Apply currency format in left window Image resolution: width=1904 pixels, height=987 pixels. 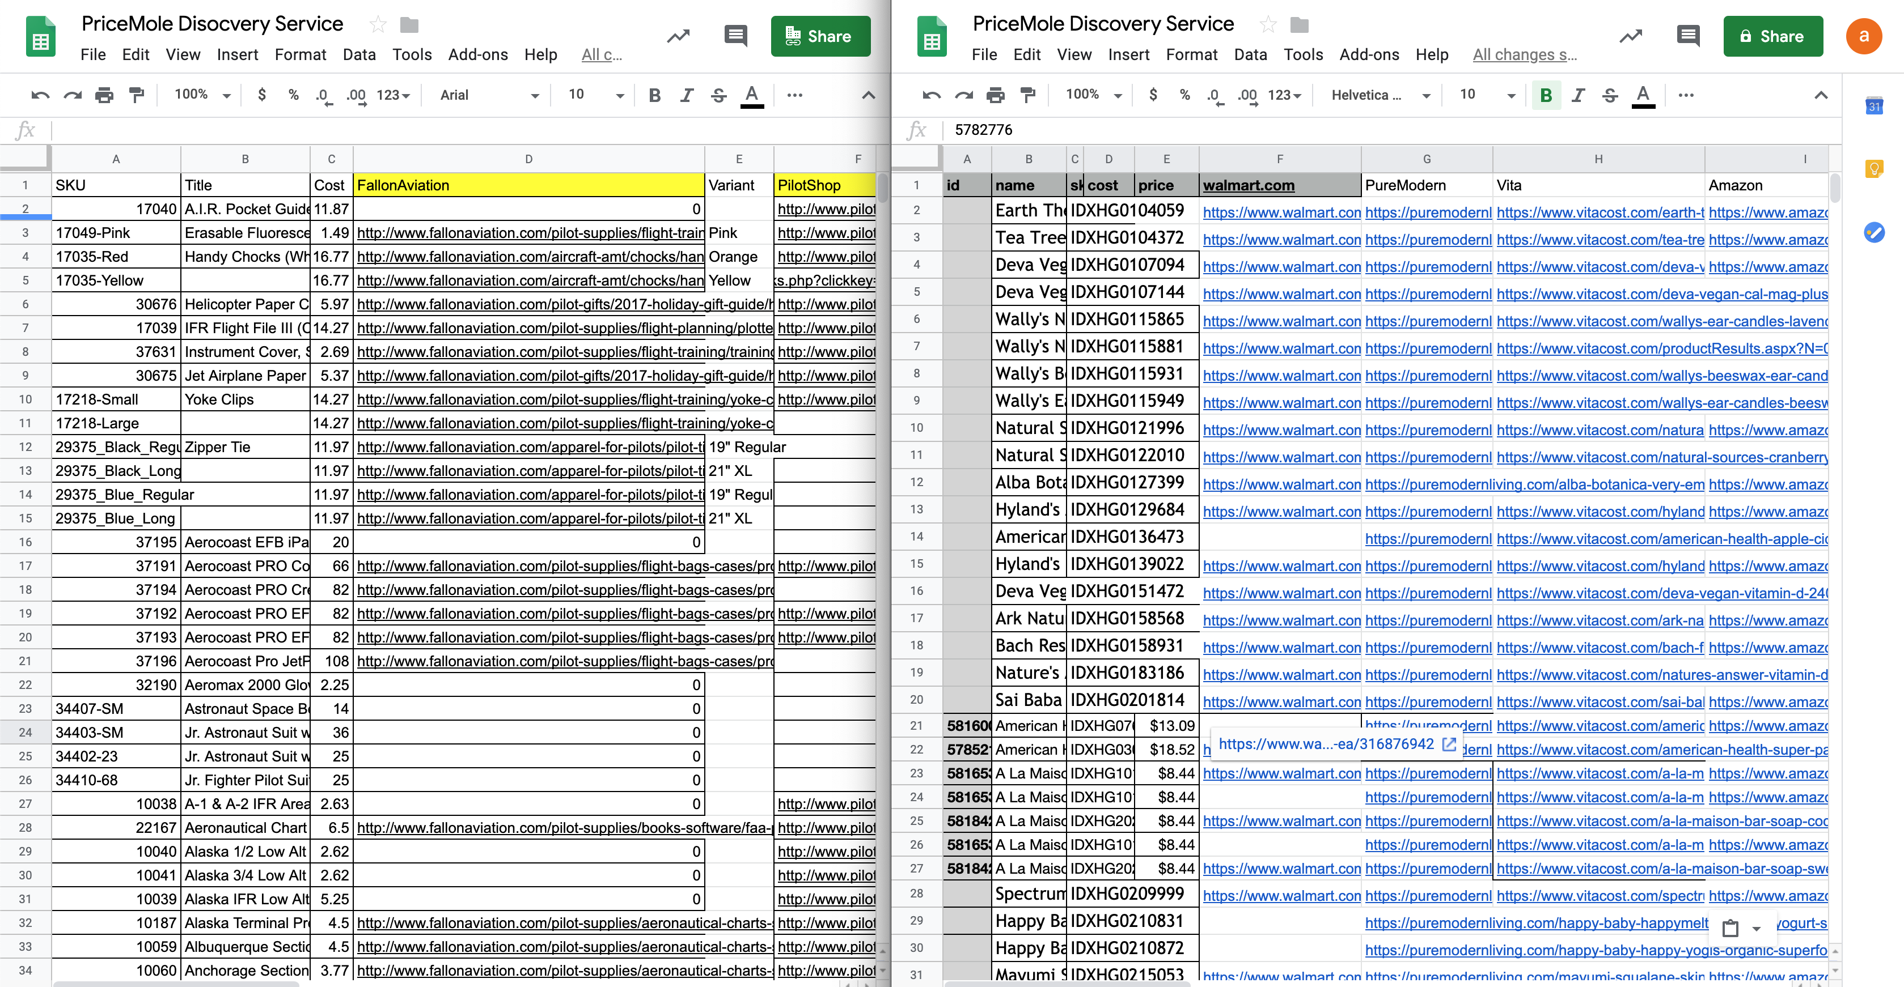[x=261, y=95]
